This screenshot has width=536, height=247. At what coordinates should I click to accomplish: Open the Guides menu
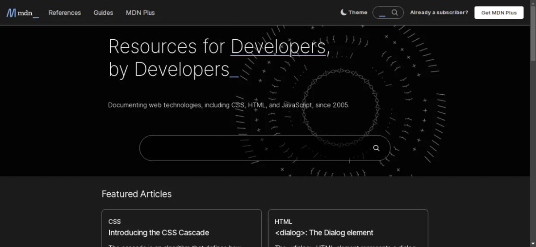coord(103,13)
